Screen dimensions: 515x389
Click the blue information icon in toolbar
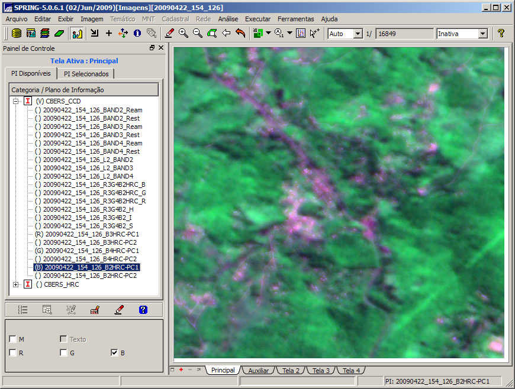tap(137, 34)
